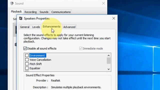The image size is (160, 90).
Task: Click the description Simulates multiple playback environments
Action: coord(76,87)
